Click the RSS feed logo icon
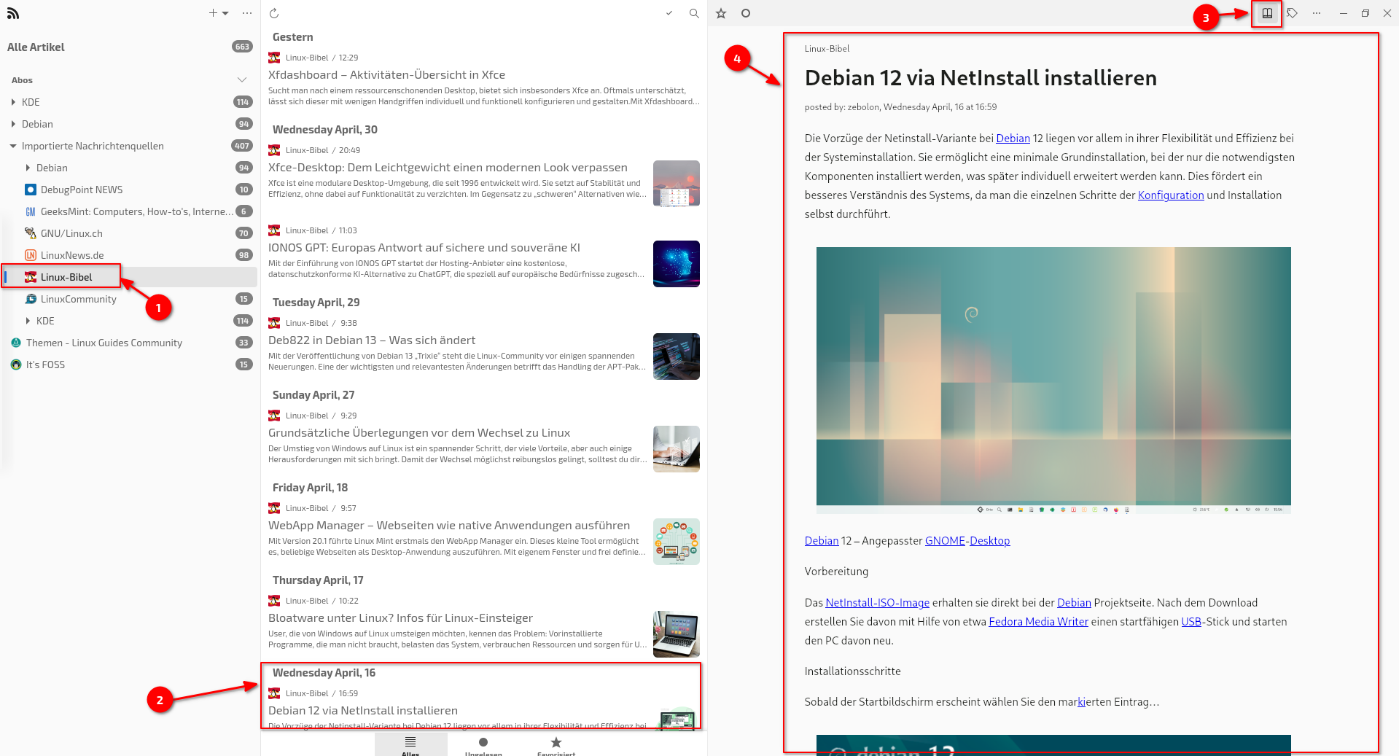This screenshot has width=1399, height=756. pyautogui.click(x=12, y=13)
